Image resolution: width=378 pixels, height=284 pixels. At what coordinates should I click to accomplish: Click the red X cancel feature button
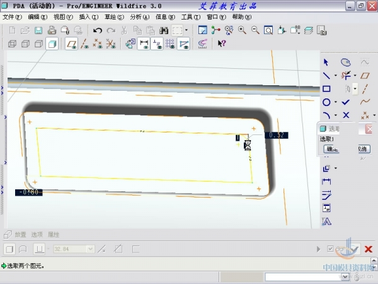369,249
